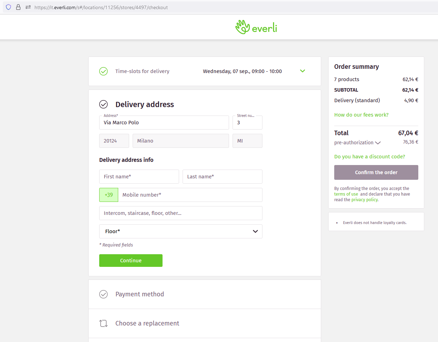Click the Everli logo at top

pyautogui.click(x=256, y=27)
